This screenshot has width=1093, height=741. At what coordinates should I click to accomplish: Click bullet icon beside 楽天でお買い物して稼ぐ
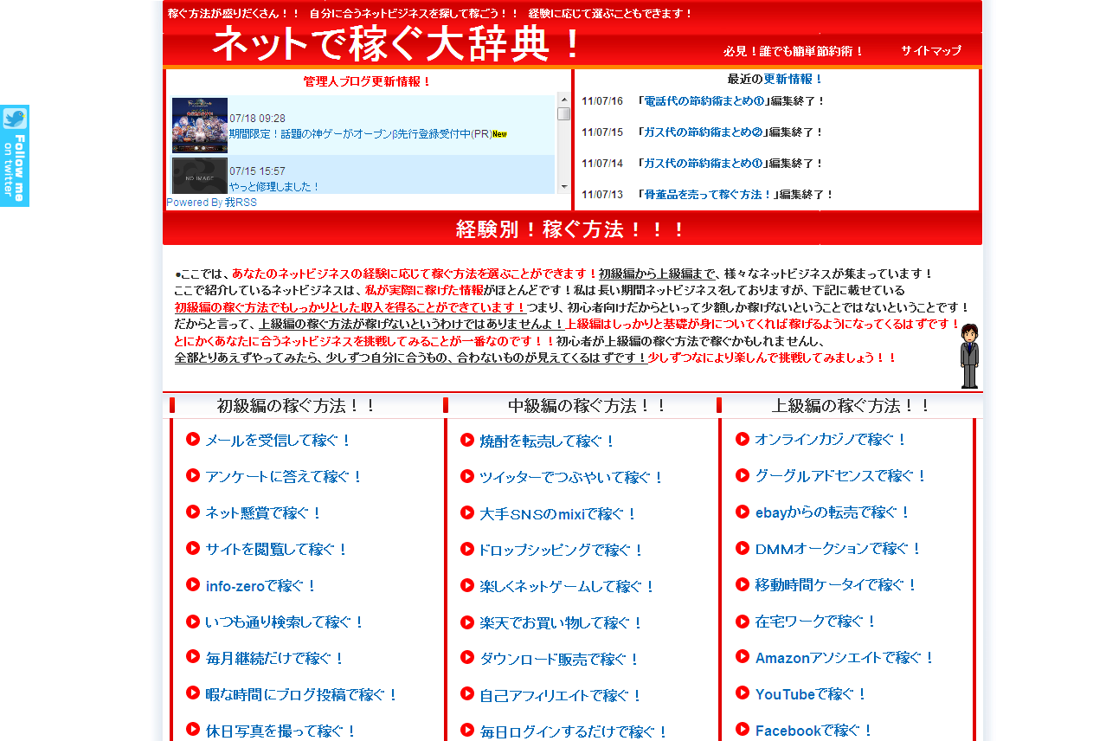467,622
